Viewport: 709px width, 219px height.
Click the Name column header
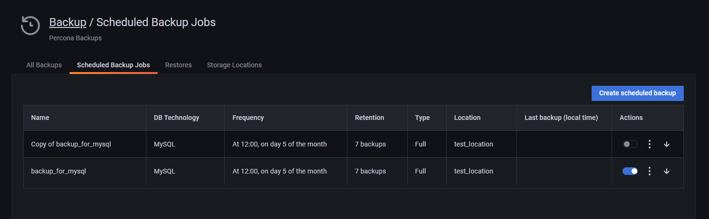pyautogui.click(x=40, y=118)
